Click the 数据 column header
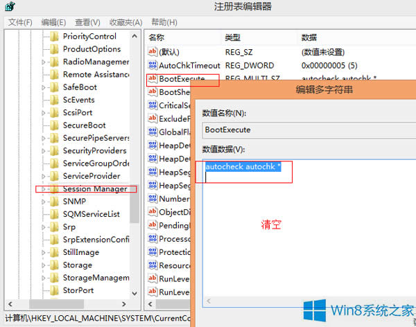This screenshot has height=327, width=416. (309, 37)
